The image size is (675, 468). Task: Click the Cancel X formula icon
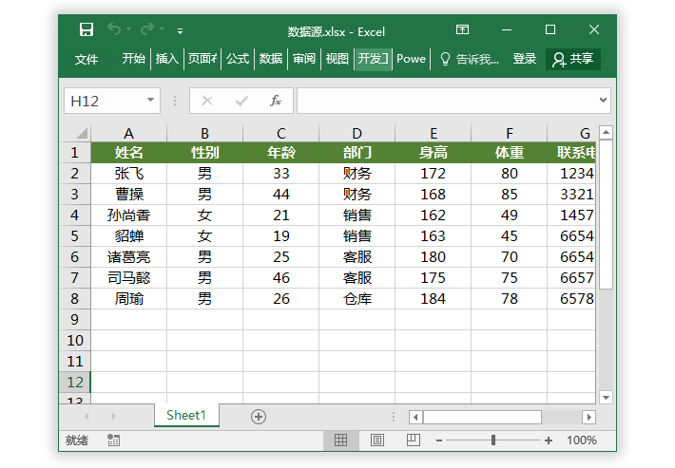[x=207, y=101]
